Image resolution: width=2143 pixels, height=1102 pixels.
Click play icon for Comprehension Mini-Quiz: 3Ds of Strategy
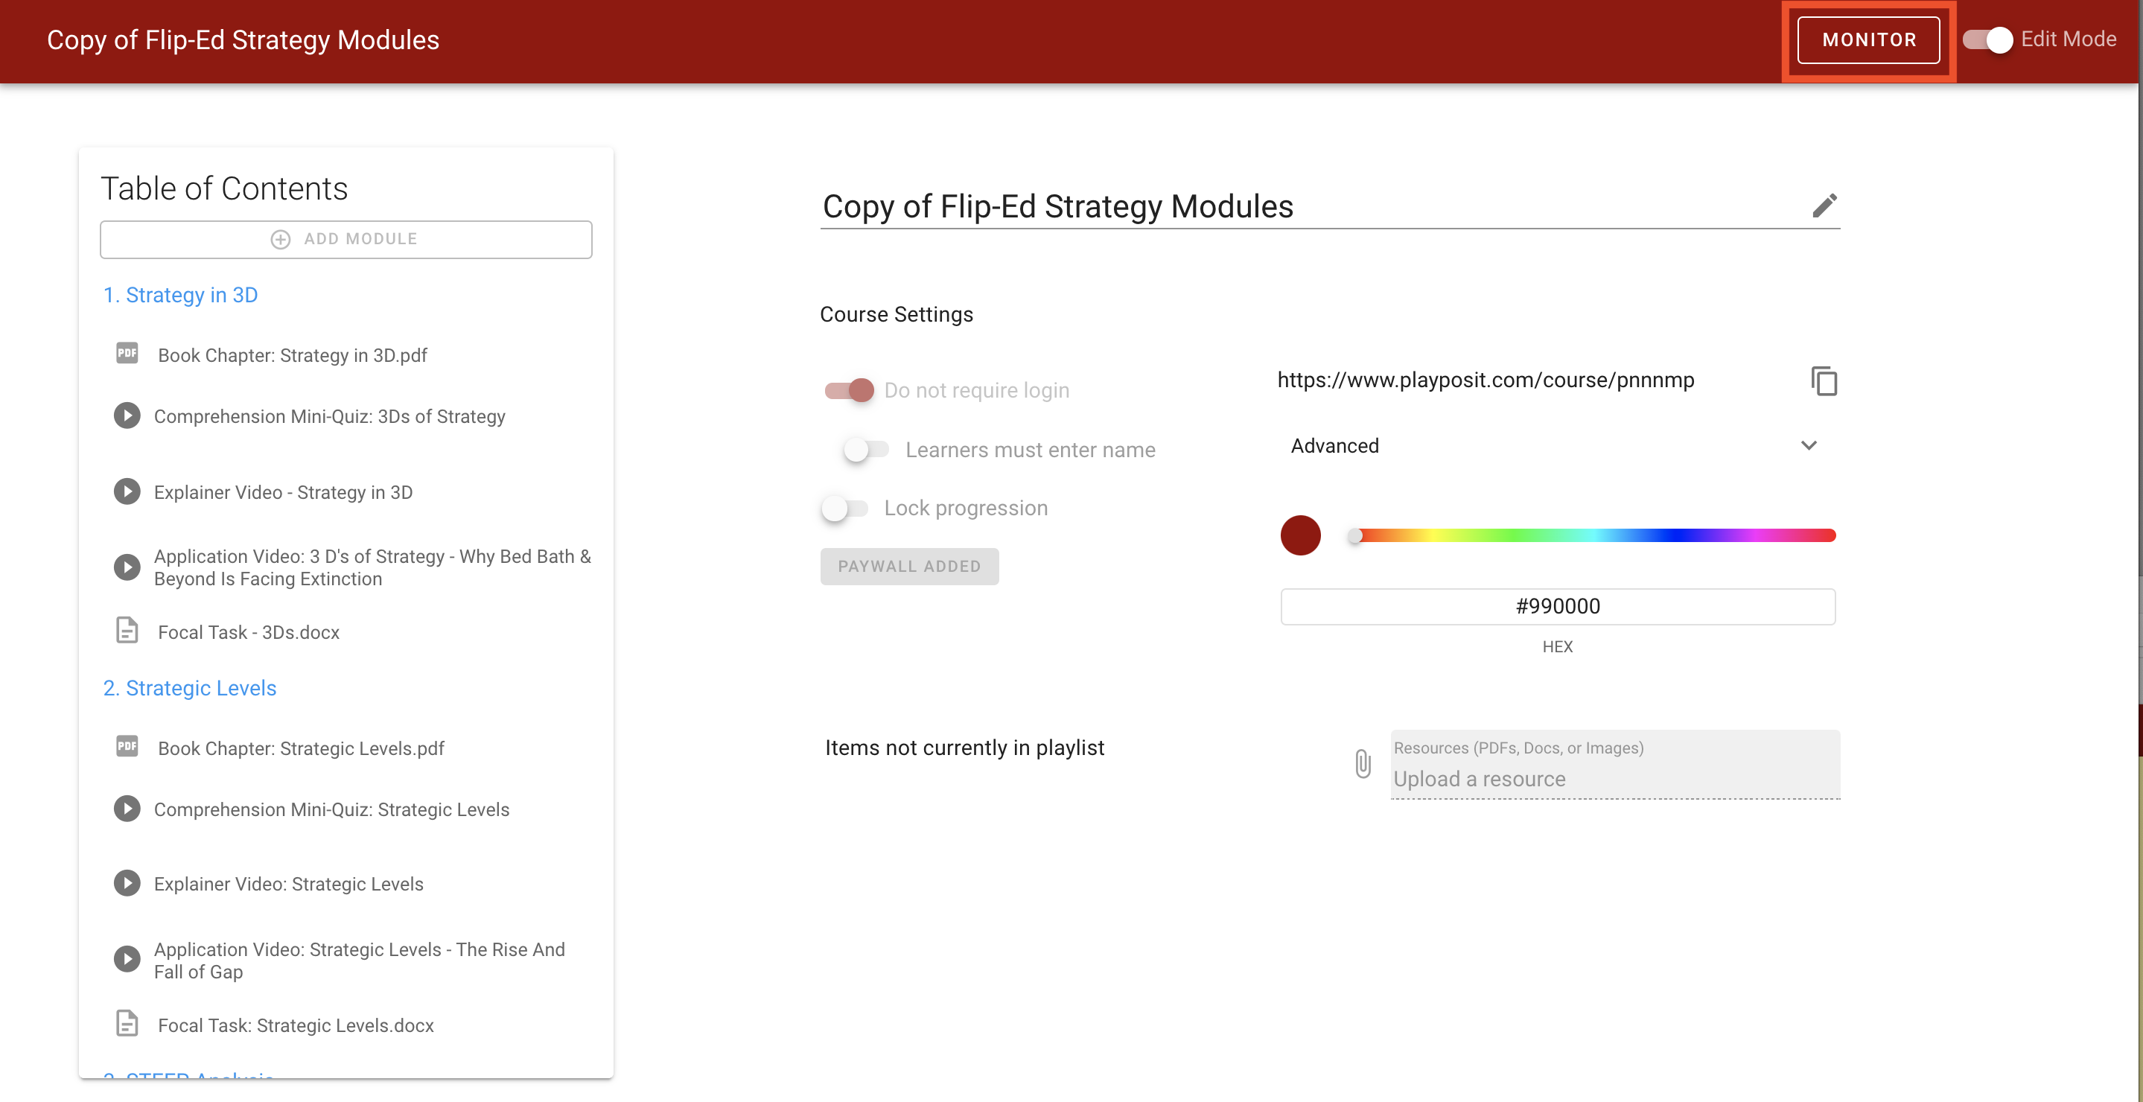click(127, 415)
